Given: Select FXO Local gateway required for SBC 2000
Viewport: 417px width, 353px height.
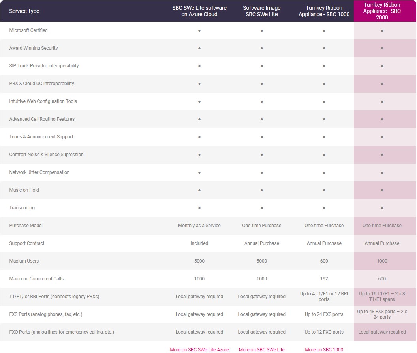Looking at the screenshot, I should coord(382,332).
